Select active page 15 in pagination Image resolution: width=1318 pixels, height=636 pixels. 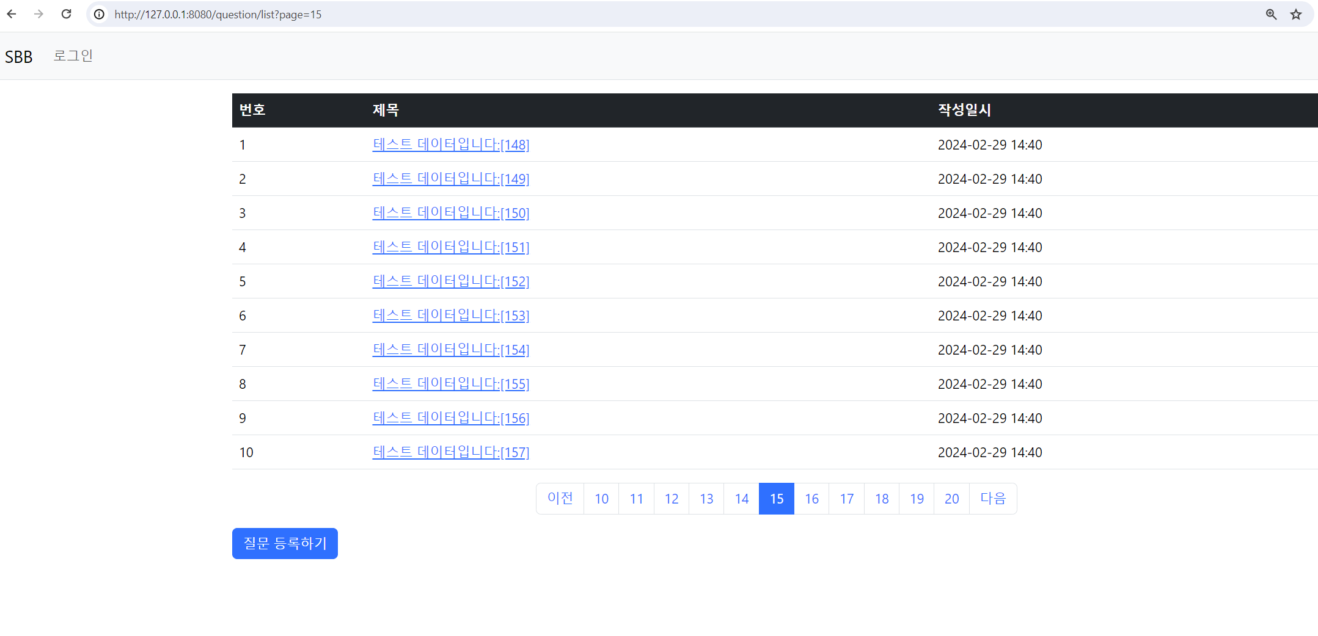coord(777,499)
